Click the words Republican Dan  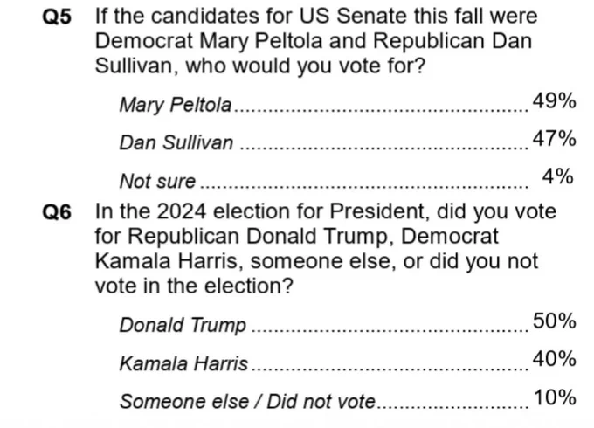click(x=452, y=41)
